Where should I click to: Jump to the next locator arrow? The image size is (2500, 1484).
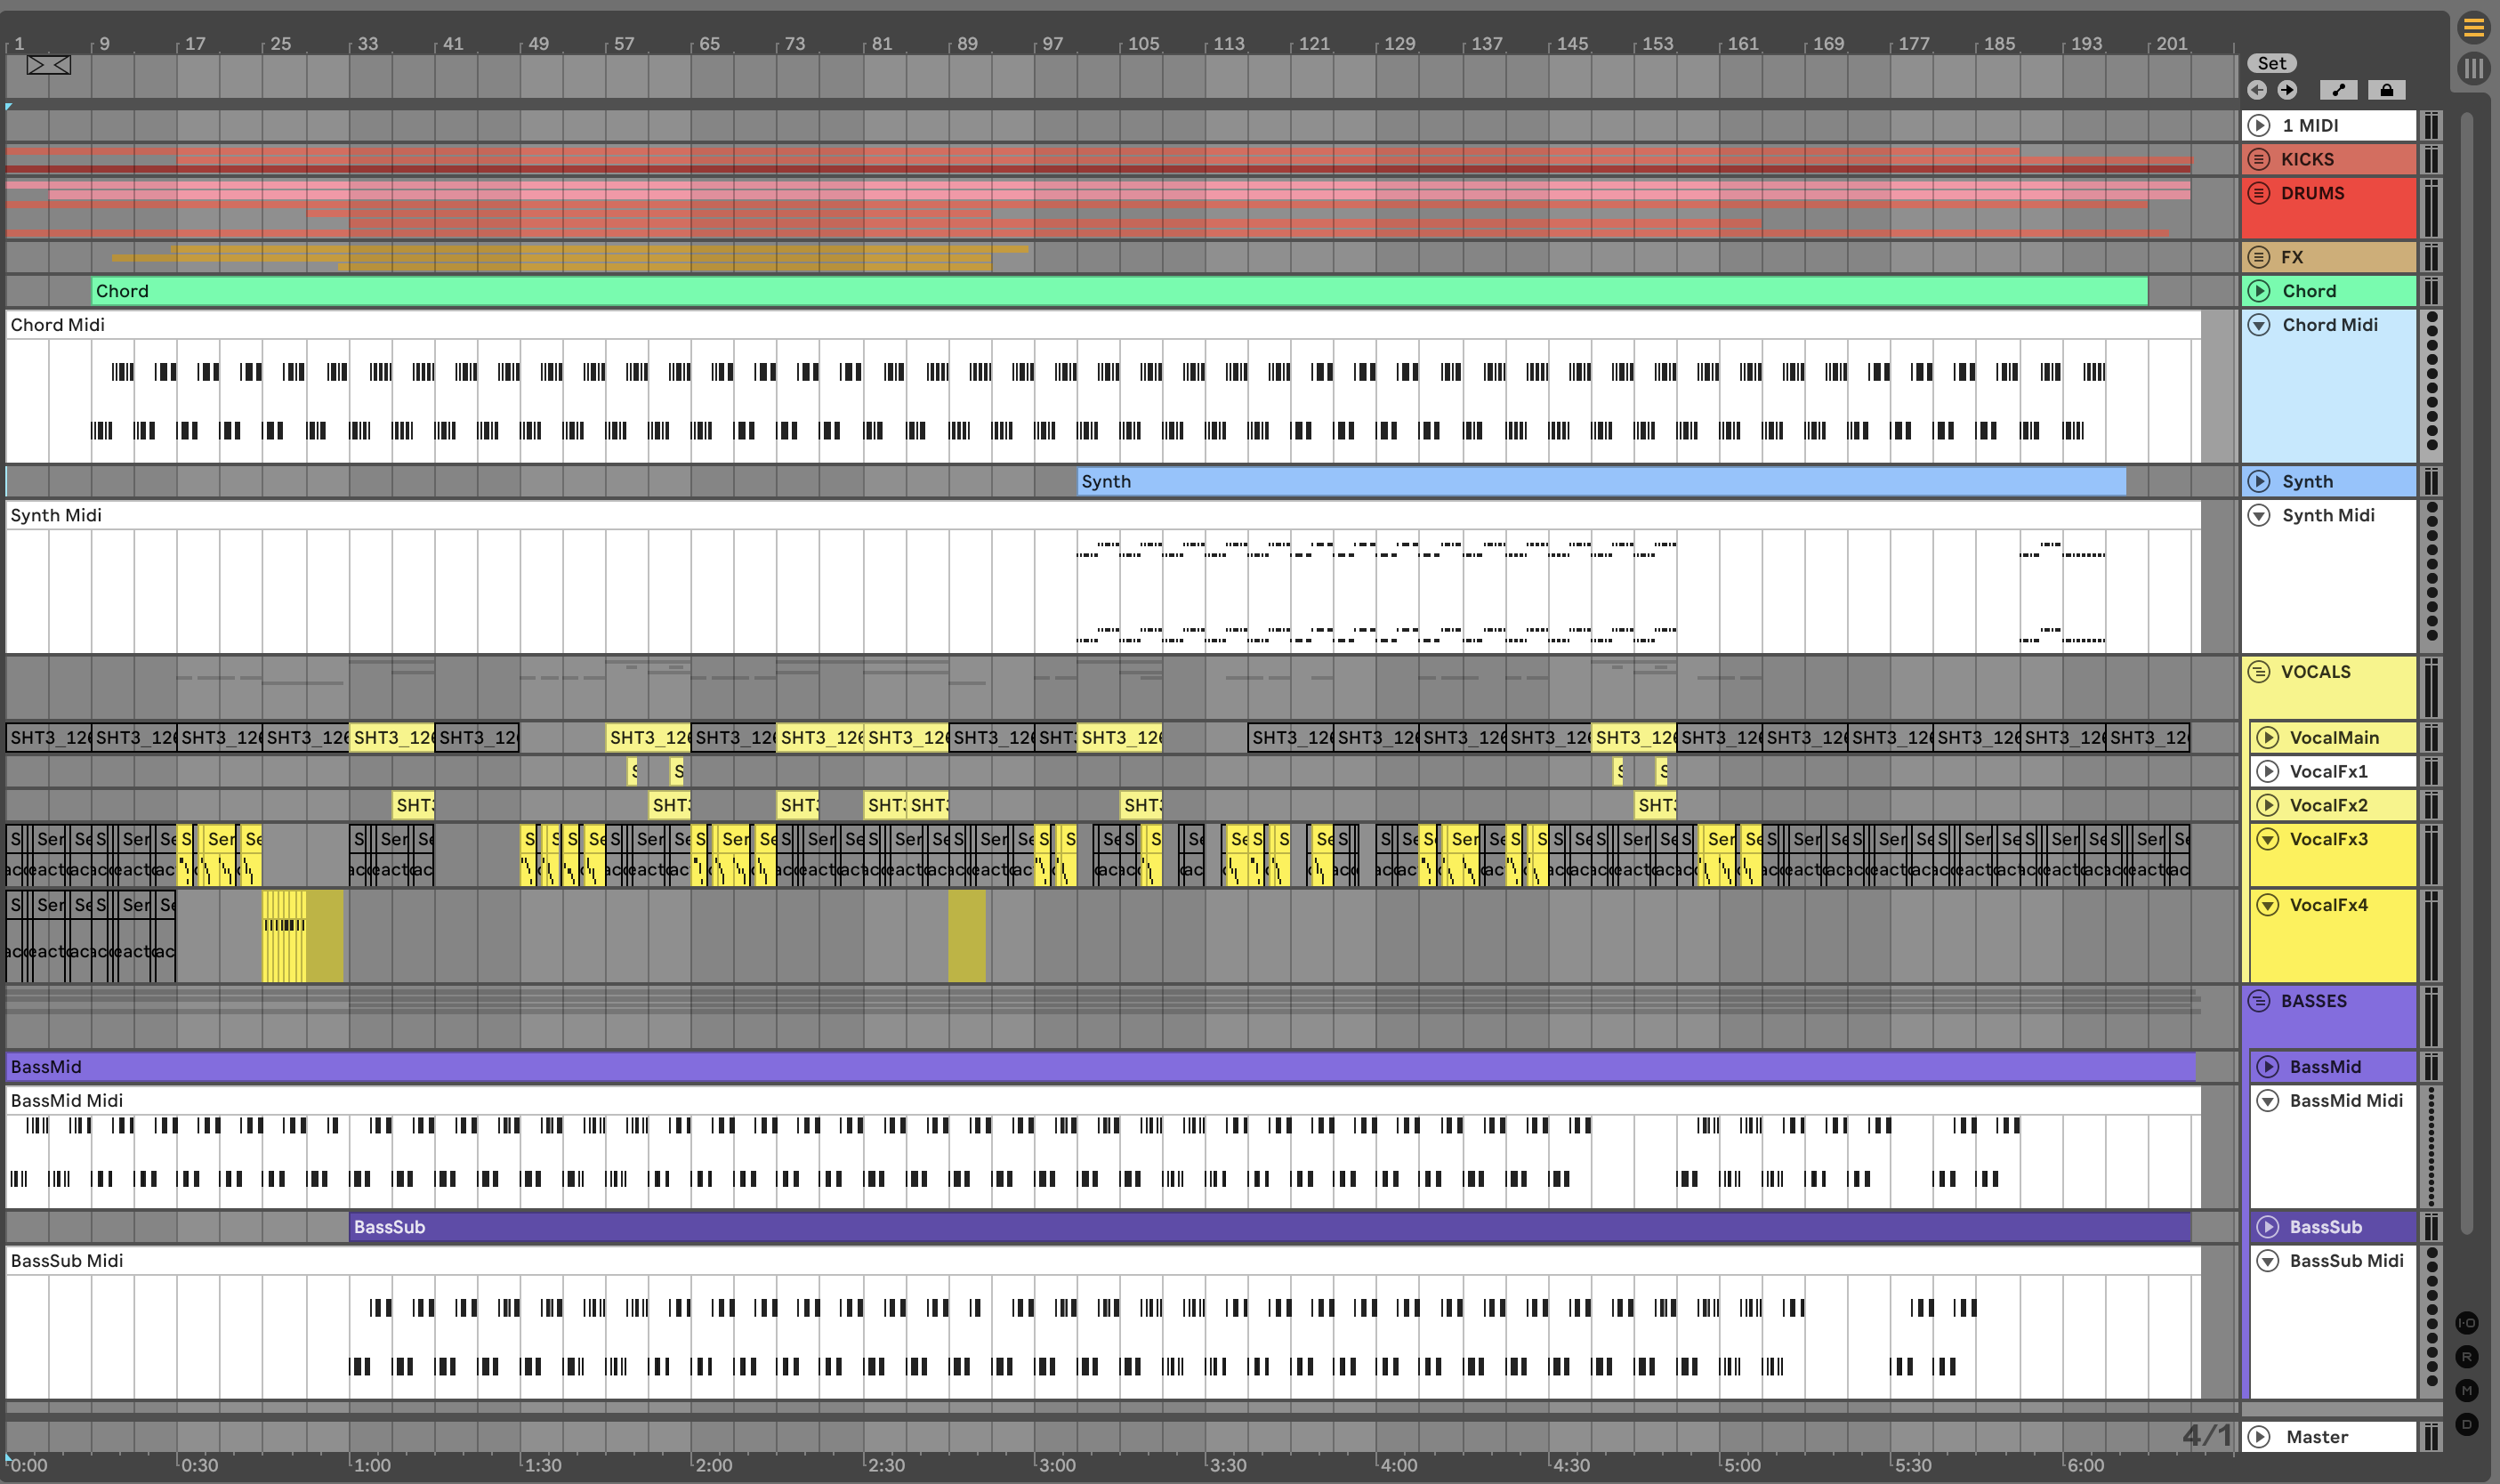[x=2287, y=90]
